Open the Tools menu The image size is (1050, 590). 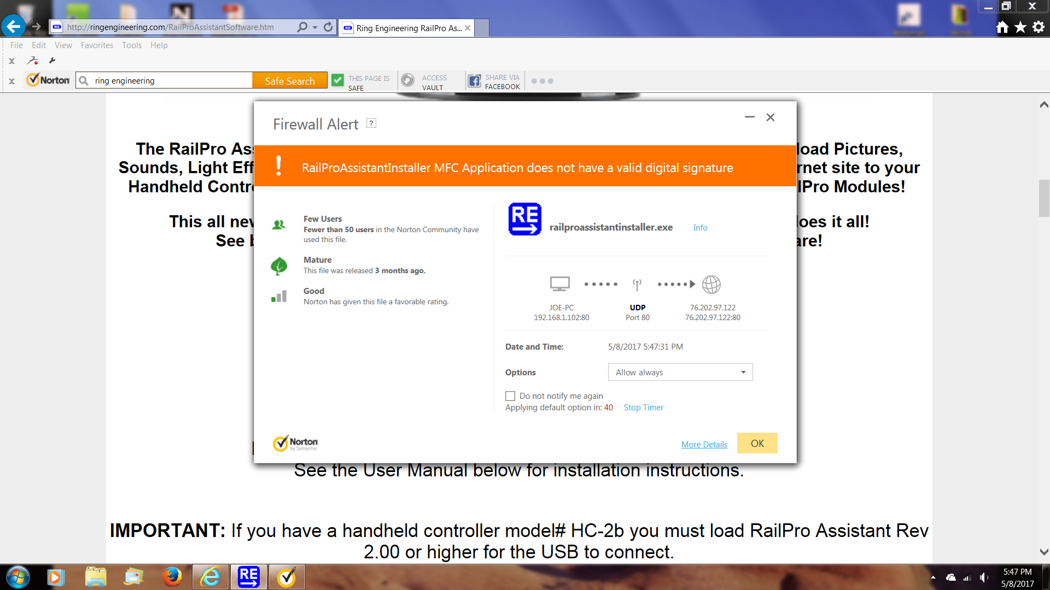pos(131,45)
